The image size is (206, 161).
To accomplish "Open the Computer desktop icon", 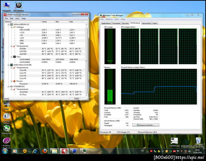I will click(7, 7).
